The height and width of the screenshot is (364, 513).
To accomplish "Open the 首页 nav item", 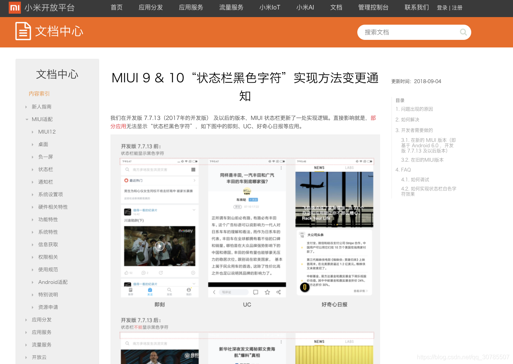I will click(x=117, y=8).
